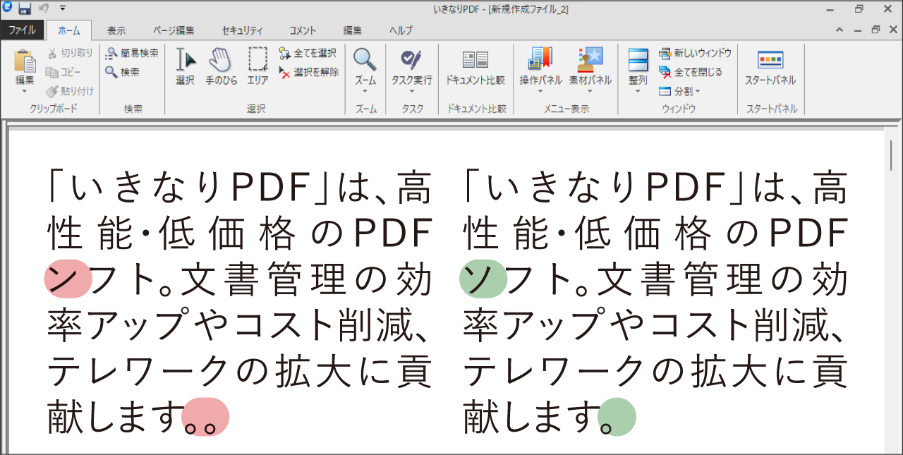The image size is (903, 455).
Task: Click the ウィンドウ group label
Action: point(679,109)
